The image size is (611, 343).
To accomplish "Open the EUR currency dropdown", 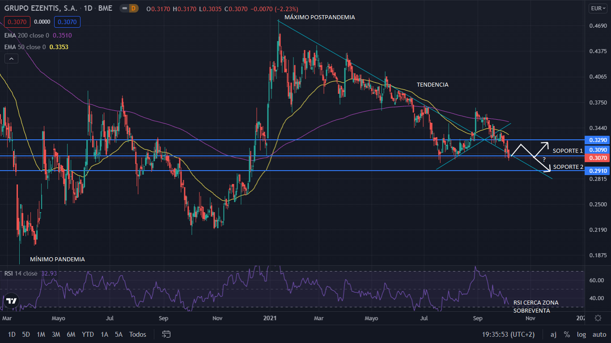I will tap(597, 8).
